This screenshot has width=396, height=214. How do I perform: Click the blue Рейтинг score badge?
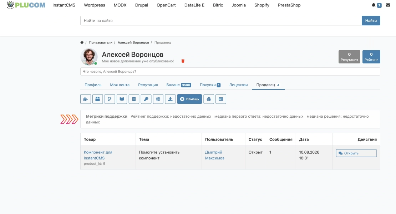[x=371, y=57]
